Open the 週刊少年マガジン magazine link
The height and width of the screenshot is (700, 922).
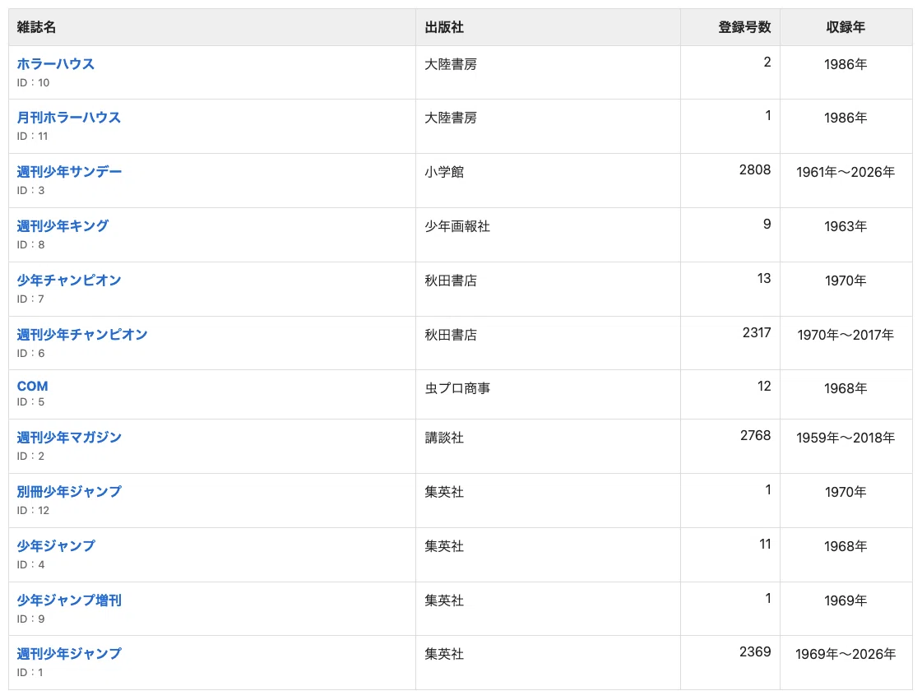point(69,437)
